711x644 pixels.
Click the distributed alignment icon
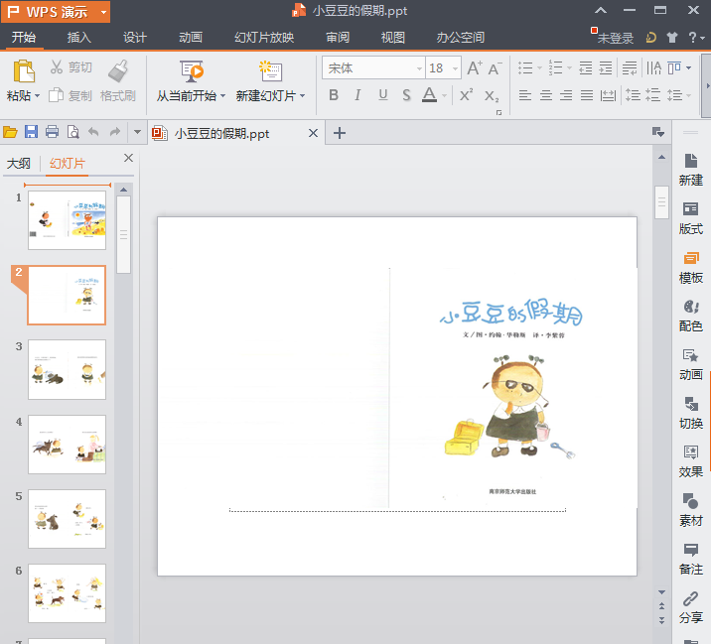pyautogui.click(x=608, y=95)
